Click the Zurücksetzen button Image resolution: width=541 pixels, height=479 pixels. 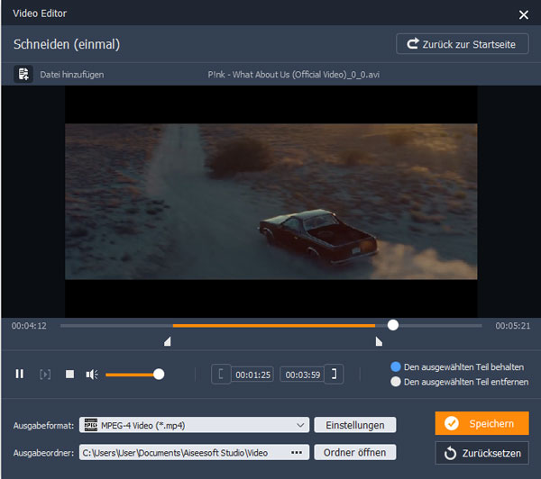click(x=482, y=453)
